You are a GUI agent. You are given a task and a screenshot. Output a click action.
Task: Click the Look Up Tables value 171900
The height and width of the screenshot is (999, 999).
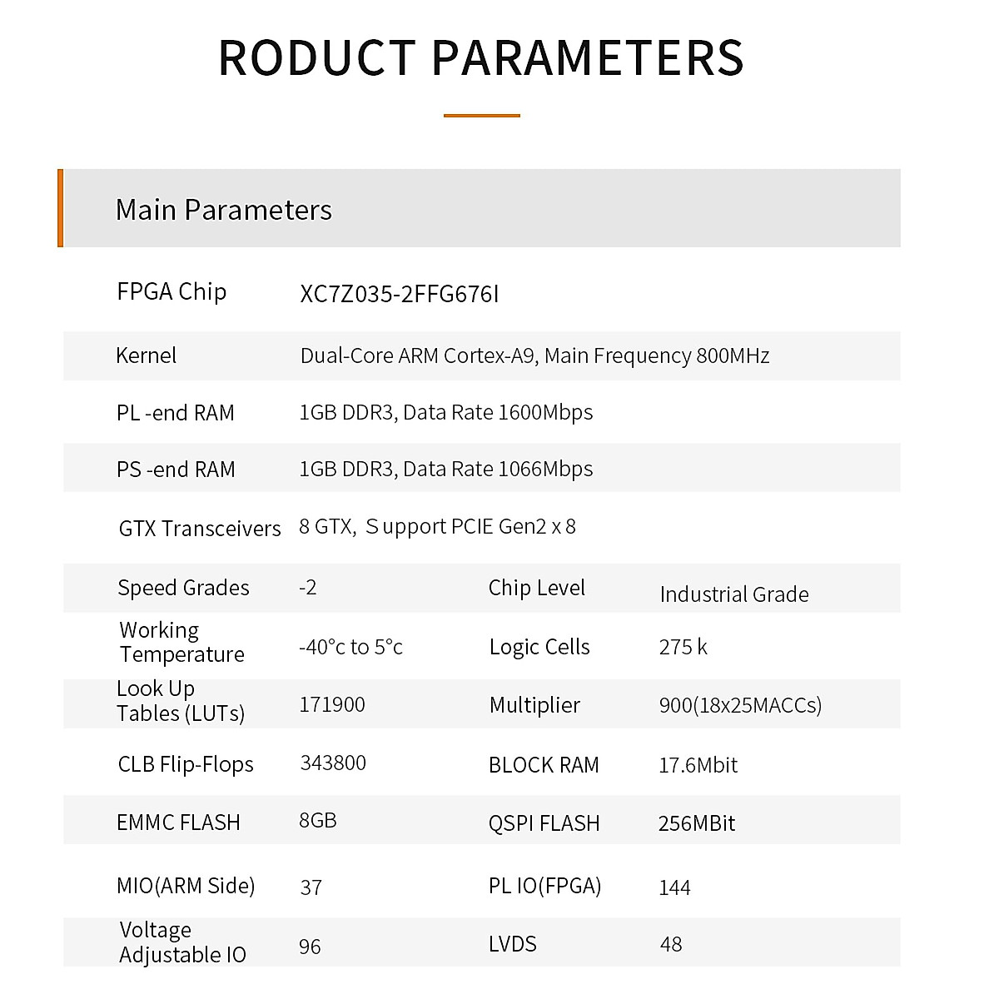(x=332, y=704)
